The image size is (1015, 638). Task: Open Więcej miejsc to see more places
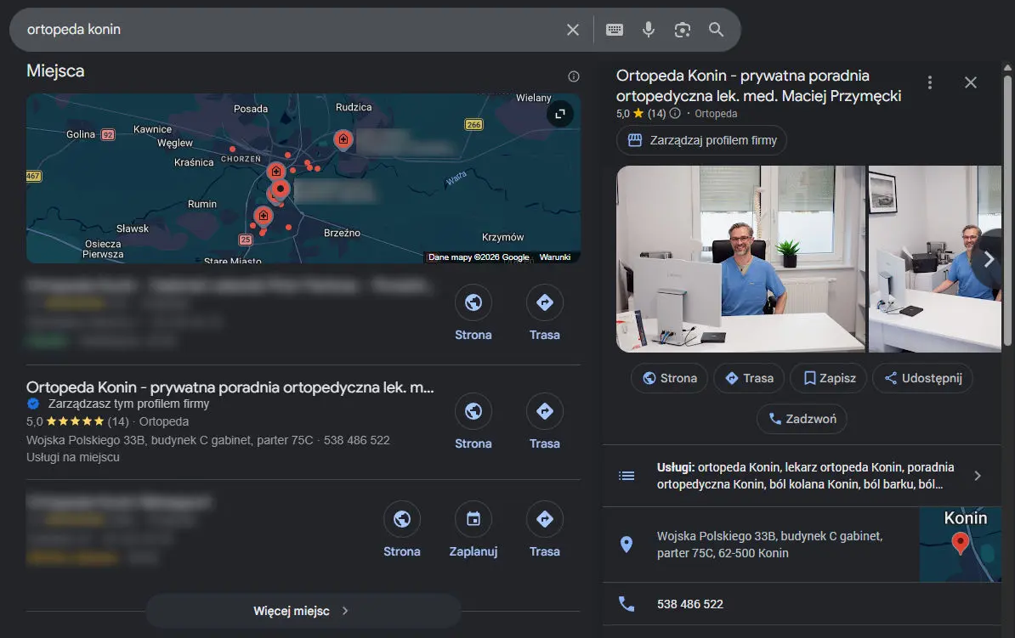click(x=303, y=611)
